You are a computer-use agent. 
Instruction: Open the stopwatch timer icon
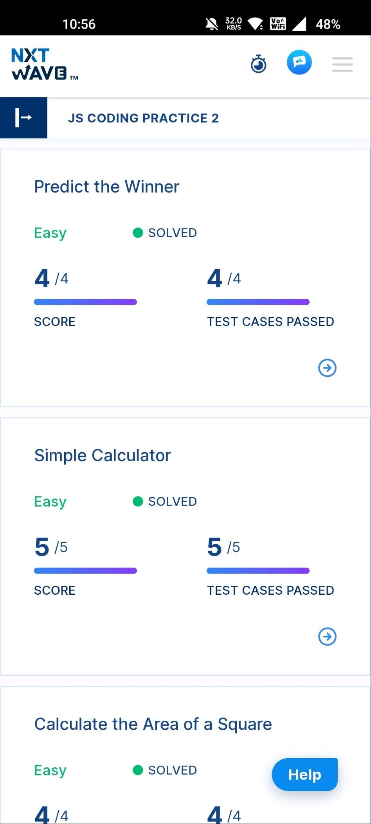258,64
